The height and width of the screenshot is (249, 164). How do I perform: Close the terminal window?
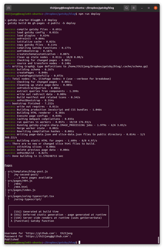(155, 8)
